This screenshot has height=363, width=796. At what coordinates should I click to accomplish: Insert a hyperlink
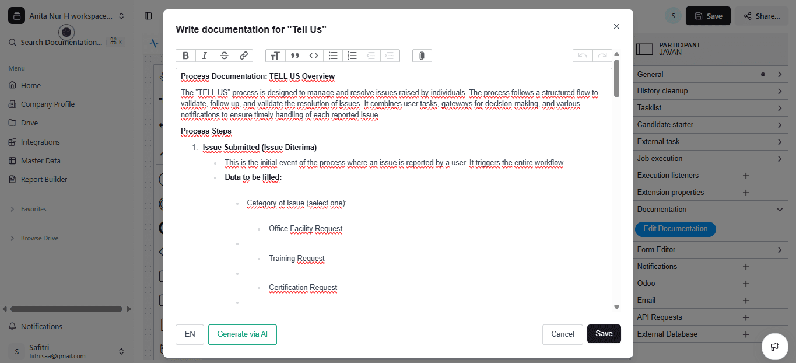[243, 55]
